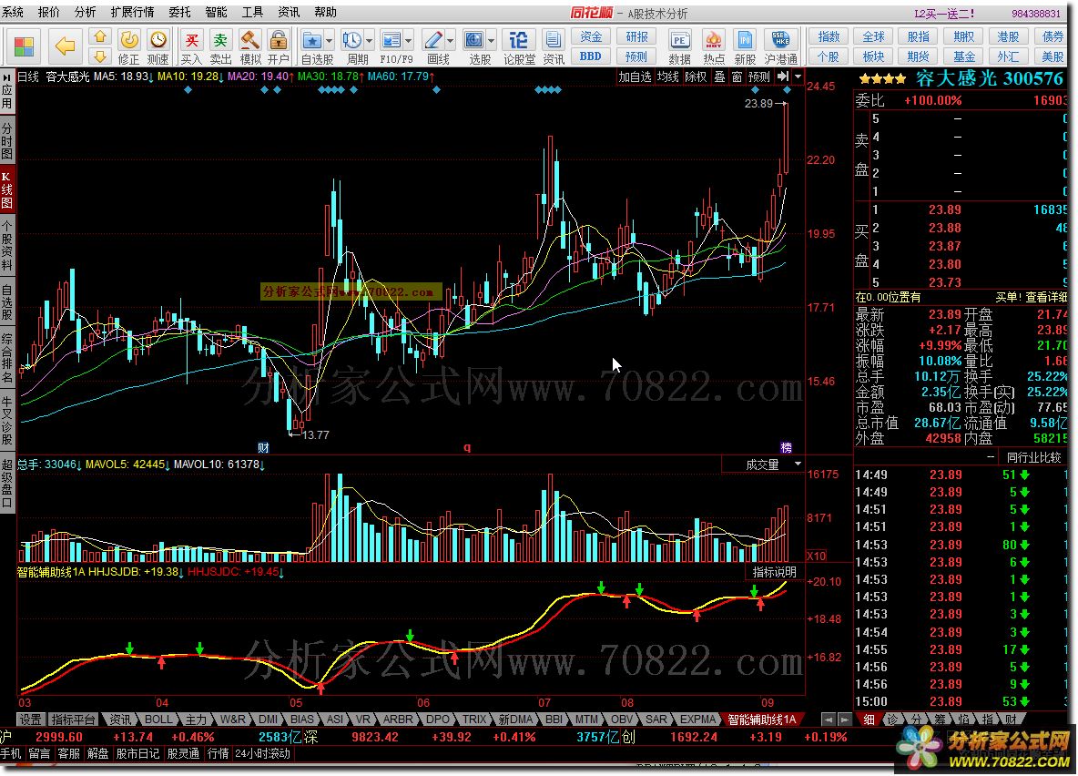Open the PE 数据 icon

click(679, 40)
